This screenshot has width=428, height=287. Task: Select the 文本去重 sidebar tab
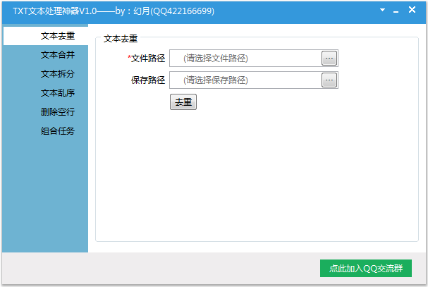(46, 36)
